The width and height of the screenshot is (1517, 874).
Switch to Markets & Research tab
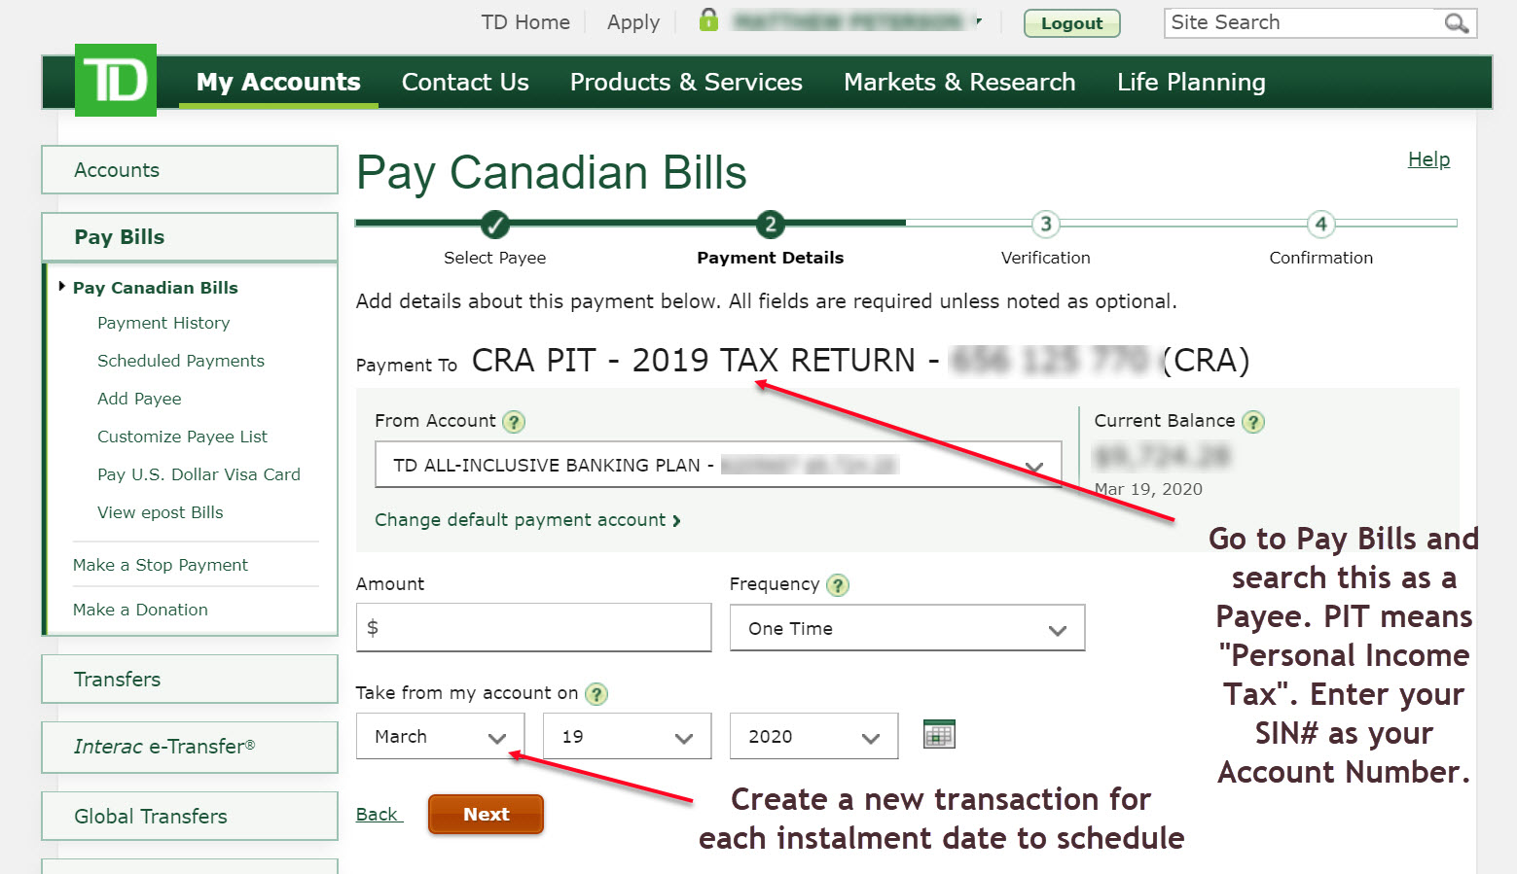(x=959, y=82)
